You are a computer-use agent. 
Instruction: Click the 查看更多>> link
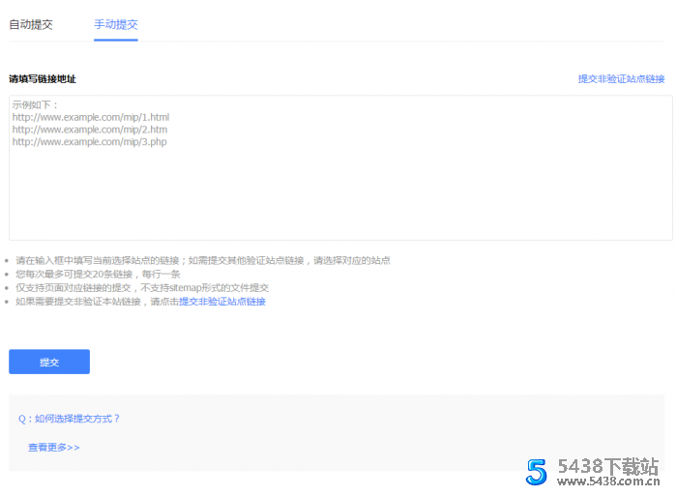[x=54, y=448]
